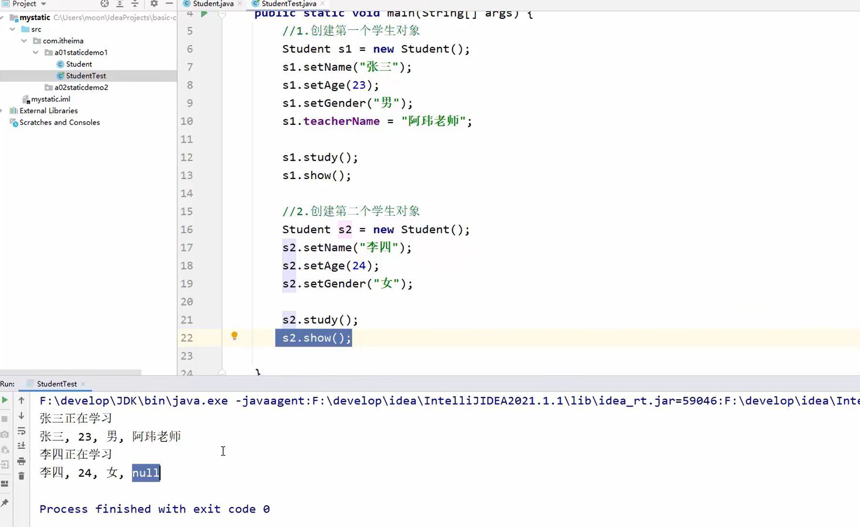The height and width of the screenshot is (527, 860).
Task: Click the Scroll to End icon in console
Action: [x=21, y=445]
